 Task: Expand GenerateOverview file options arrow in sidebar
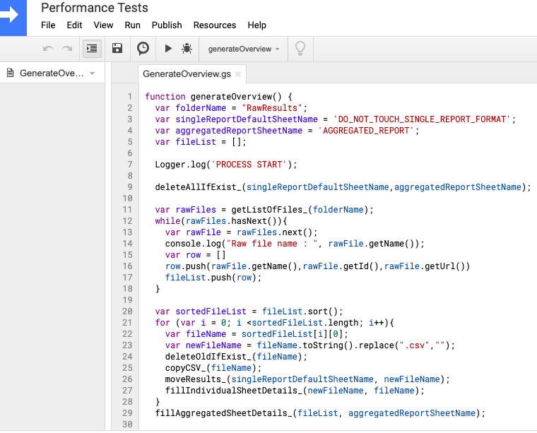click(92, 73)
